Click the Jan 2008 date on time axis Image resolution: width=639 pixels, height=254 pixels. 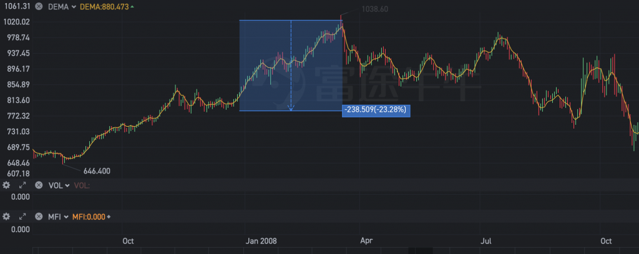point(261,241)
